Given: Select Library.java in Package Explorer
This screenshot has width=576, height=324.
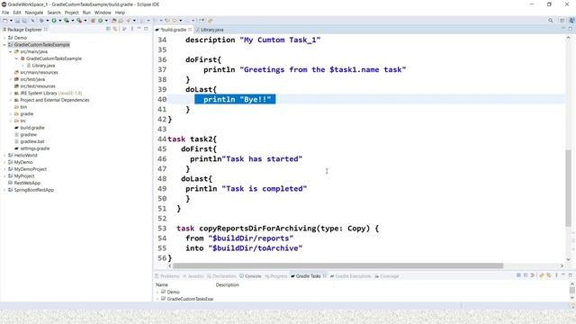Looking at the screenshot, I should [43, 66].
